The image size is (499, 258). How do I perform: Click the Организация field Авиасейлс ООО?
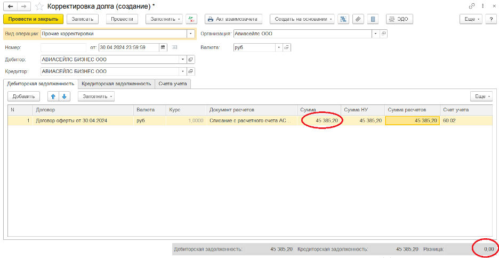(x=302, y=34)
